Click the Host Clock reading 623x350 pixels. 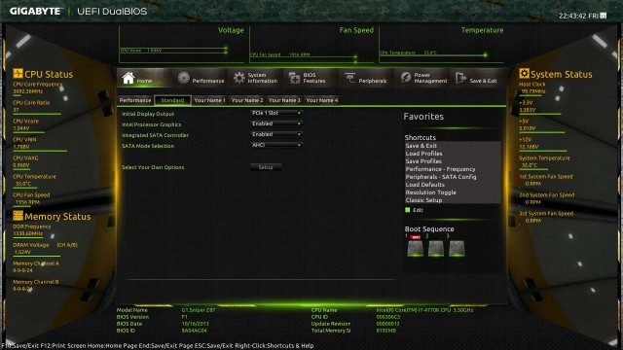pyautogui.click(x=532, y=91)
